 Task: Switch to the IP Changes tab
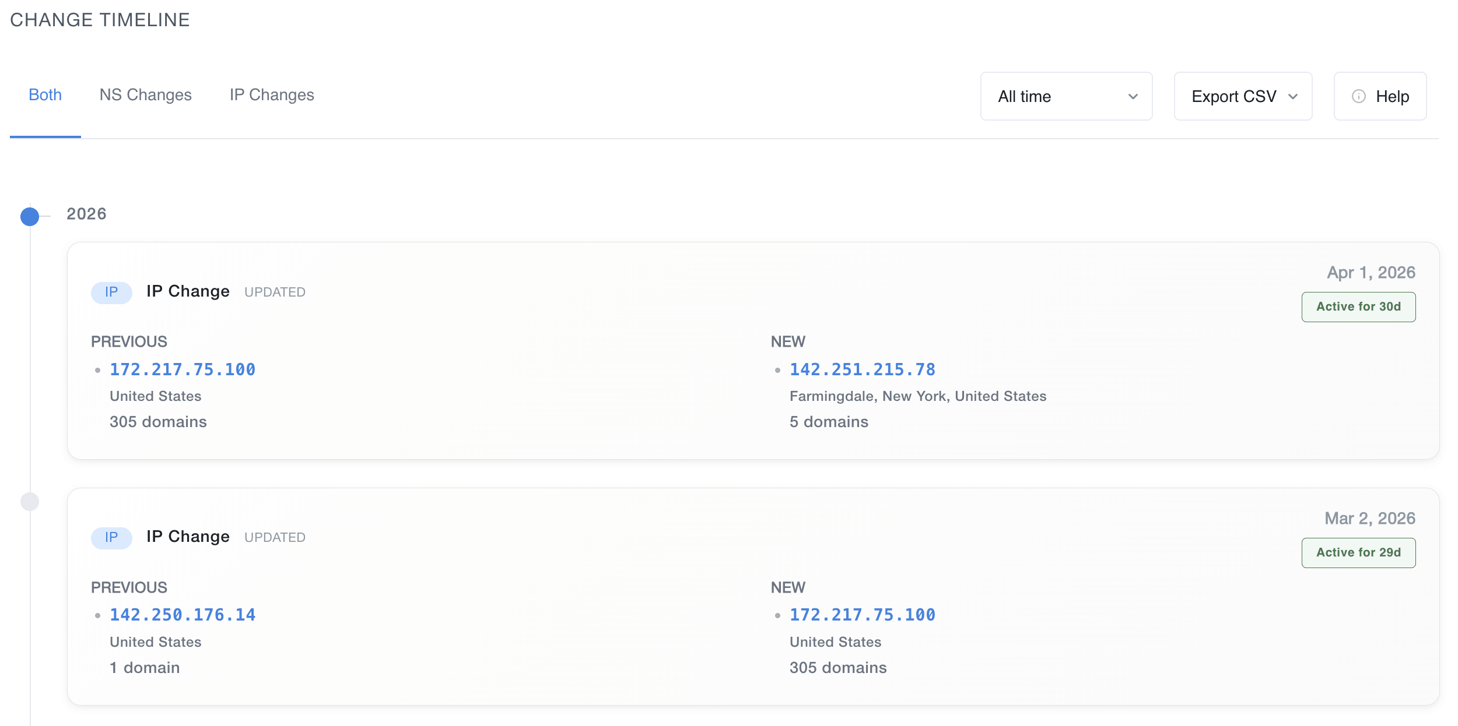272,95
